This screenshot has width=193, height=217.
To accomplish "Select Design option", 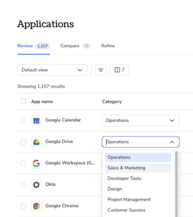I will click(x=138, y=189).
